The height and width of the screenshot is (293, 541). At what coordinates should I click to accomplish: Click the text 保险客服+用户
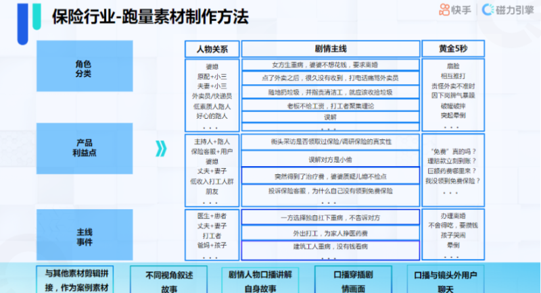pos(212,151)
